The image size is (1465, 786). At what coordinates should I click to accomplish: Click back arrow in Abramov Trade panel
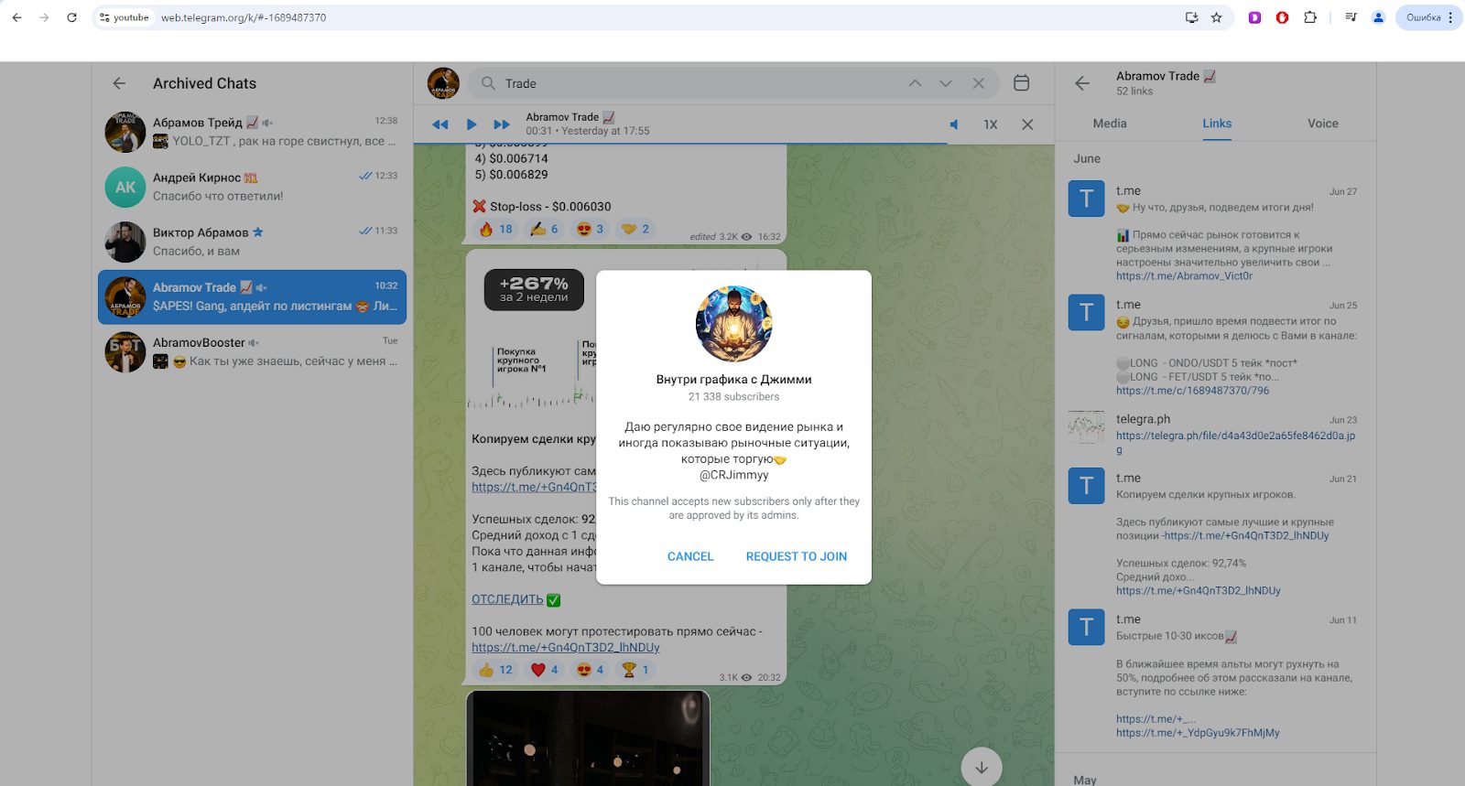pyautogui.click(x=1082, y=83)
